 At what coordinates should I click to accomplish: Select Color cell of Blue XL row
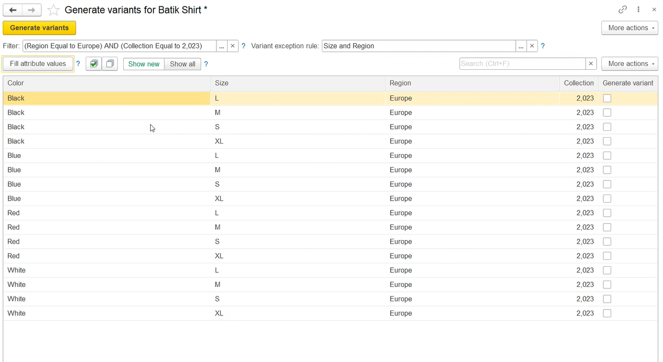click(x=107, y=199)
